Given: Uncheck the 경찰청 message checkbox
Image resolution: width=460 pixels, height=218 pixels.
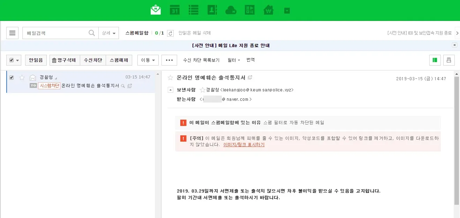Looking at the screenshot, I should coord(11,77).
